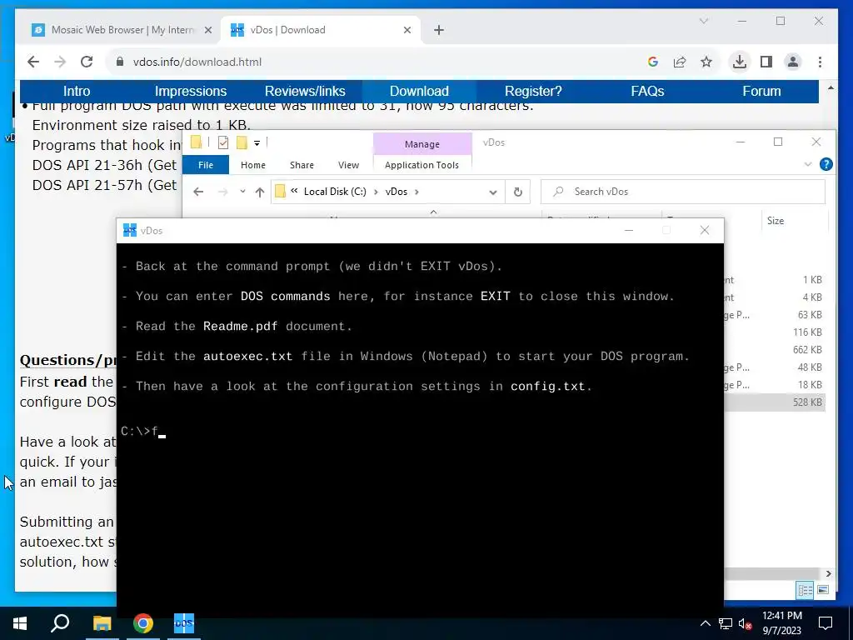Viewport: 853px width, 640px height.
Task: Go back in Chrome browser
Action: point(33,62)
